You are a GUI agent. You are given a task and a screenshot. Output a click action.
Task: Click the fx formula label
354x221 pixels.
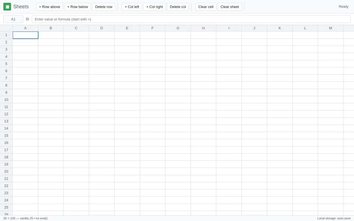click(27, 19)
